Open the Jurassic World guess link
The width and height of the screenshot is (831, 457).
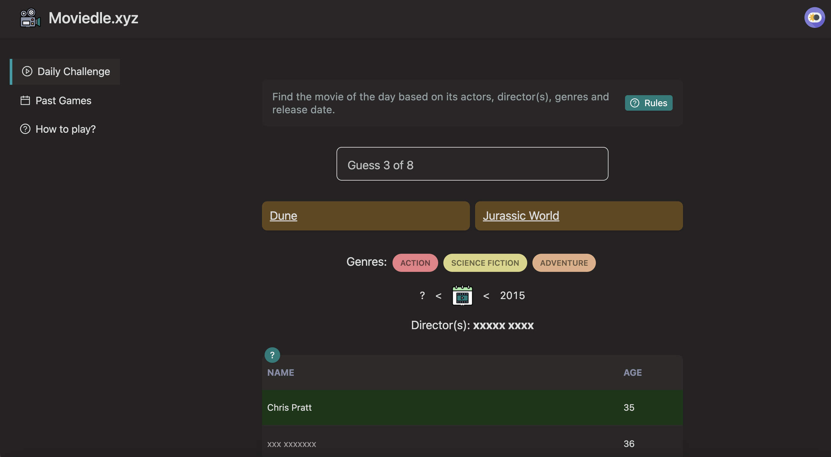521,216
